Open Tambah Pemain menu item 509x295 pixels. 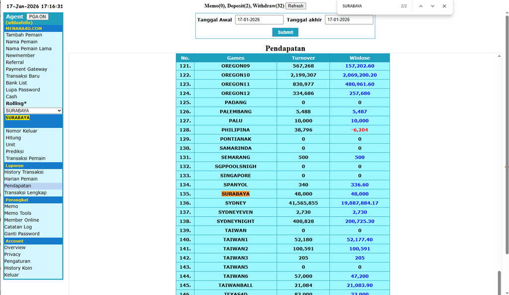(x=24, y=35)
